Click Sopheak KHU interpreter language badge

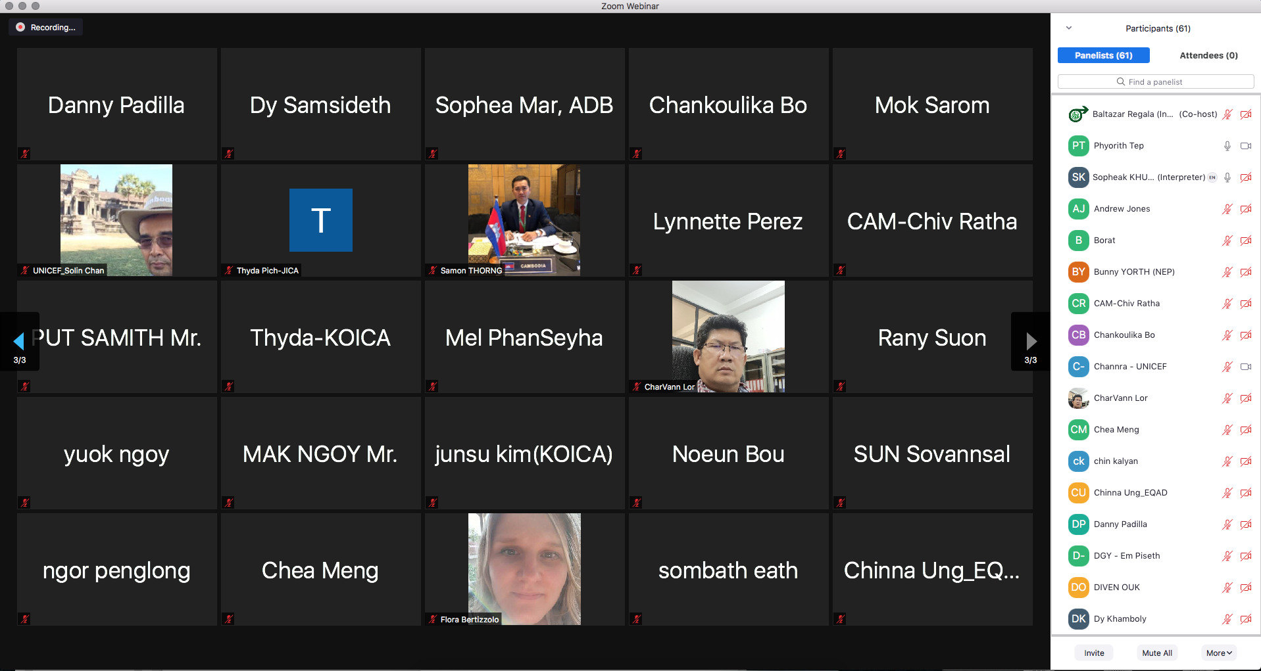[x=1212, y=177]
